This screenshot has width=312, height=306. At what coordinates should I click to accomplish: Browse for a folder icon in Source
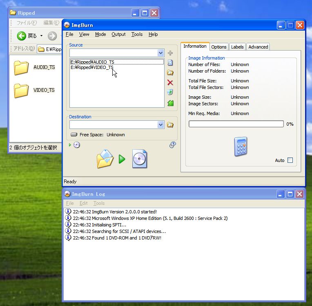click(x=170, y=73)
